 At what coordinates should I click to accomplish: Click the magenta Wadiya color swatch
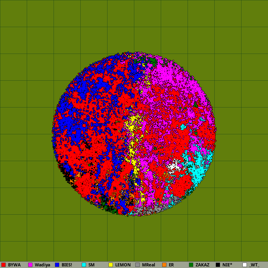[x=30, y=265]
